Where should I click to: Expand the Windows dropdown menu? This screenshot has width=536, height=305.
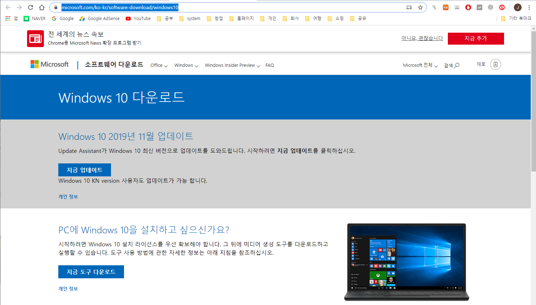187,65
